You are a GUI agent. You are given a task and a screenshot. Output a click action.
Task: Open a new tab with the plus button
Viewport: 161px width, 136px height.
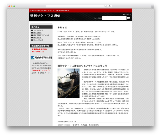coord(153,7)
